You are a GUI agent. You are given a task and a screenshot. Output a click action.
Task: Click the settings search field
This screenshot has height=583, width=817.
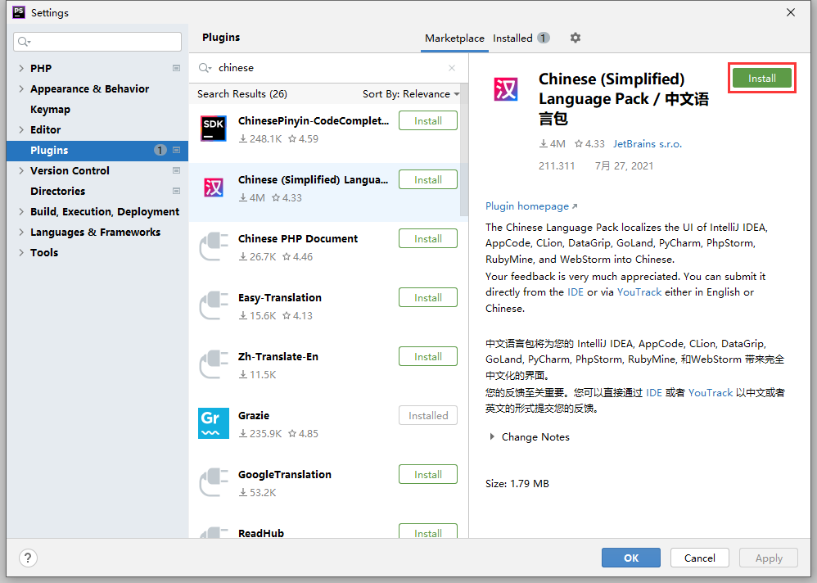[97, 41]
